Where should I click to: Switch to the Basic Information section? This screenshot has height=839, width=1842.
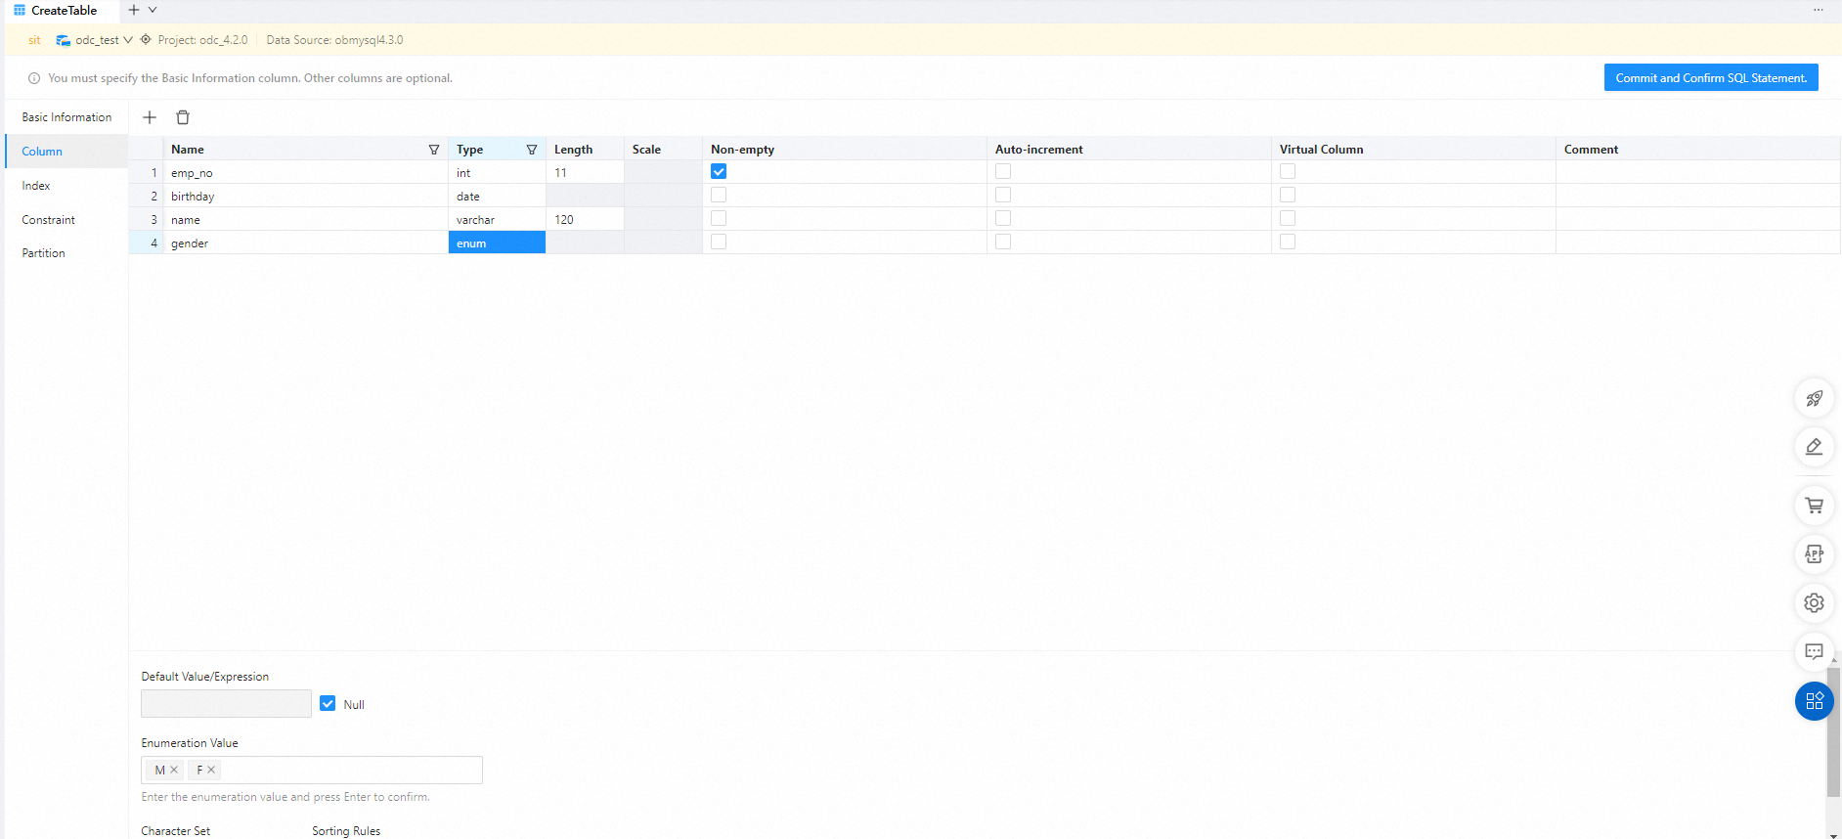coord(66,117)
